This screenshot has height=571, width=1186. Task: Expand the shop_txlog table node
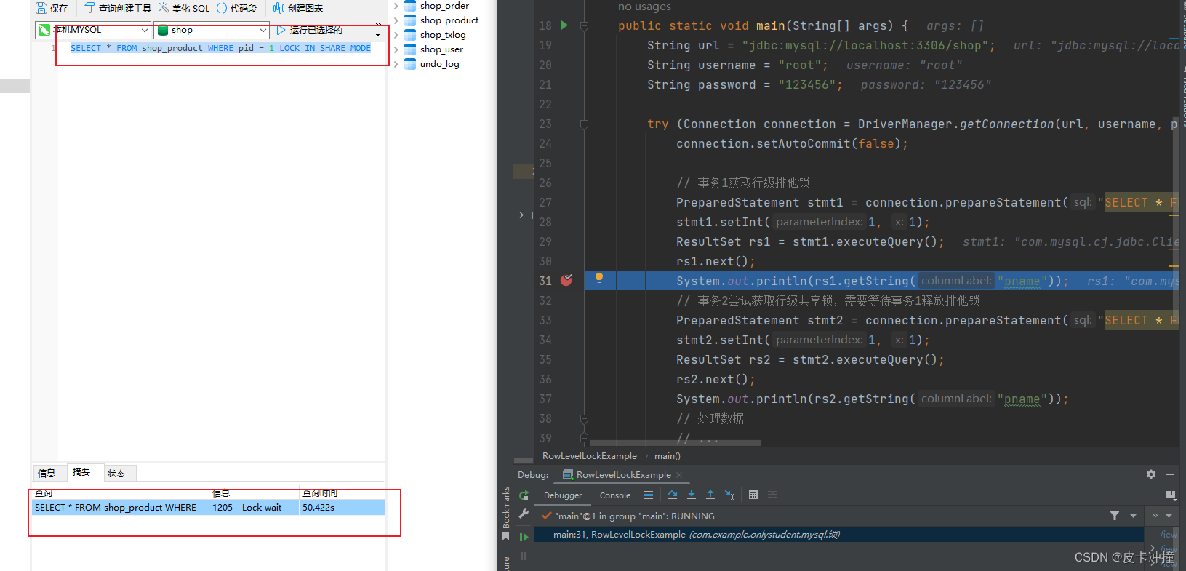point(396,35)
